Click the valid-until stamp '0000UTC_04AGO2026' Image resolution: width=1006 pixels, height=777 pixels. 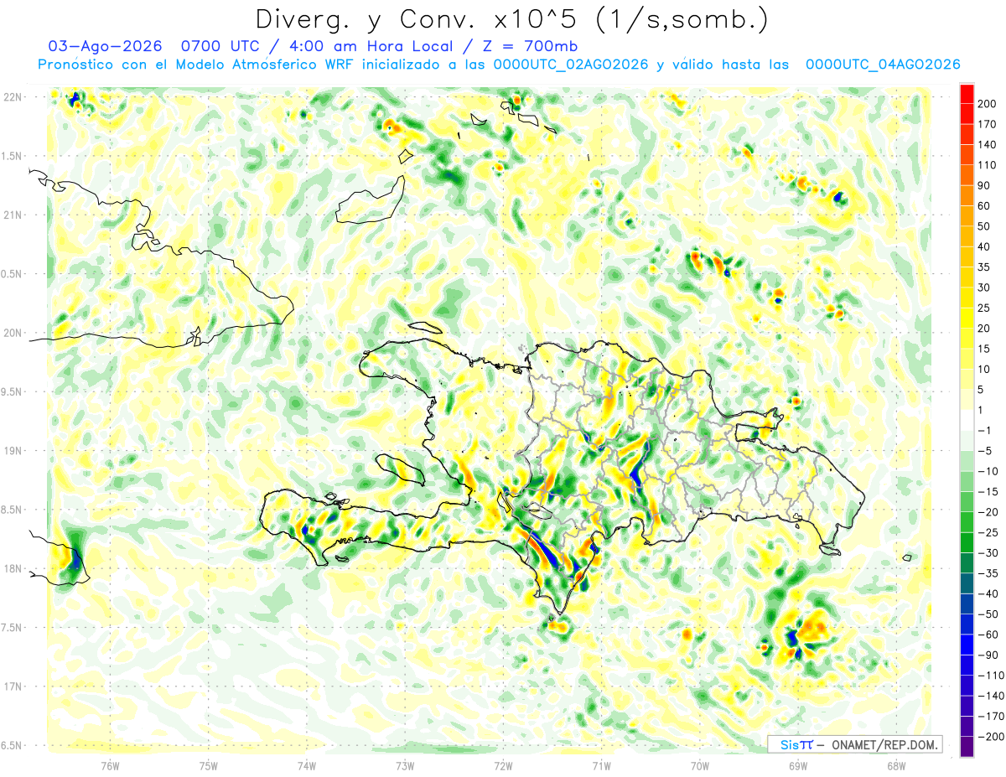[883, 65]
